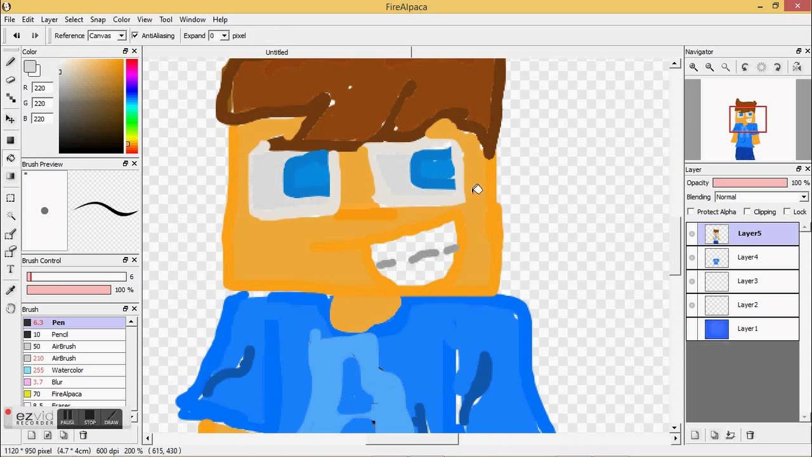
Task: Select the Pencil brush in list
Action: [x=74, y=334]
